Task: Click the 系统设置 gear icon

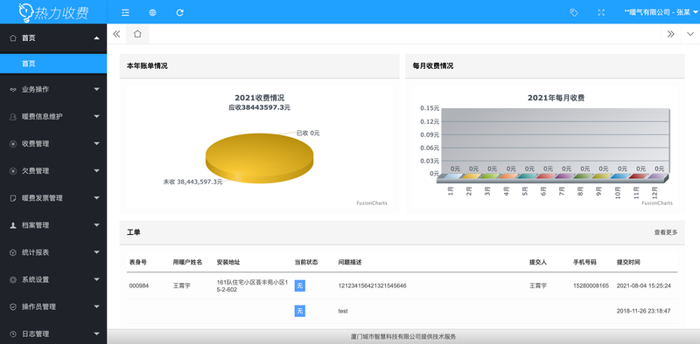Action: pyautogui.click(x=13, y=280)
